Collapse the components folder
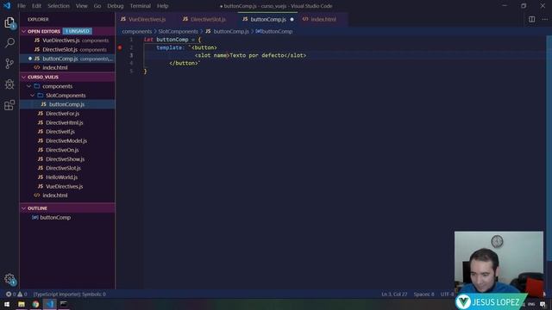The height and width of the screenshot is (310, 552). [x=29, y=86]
